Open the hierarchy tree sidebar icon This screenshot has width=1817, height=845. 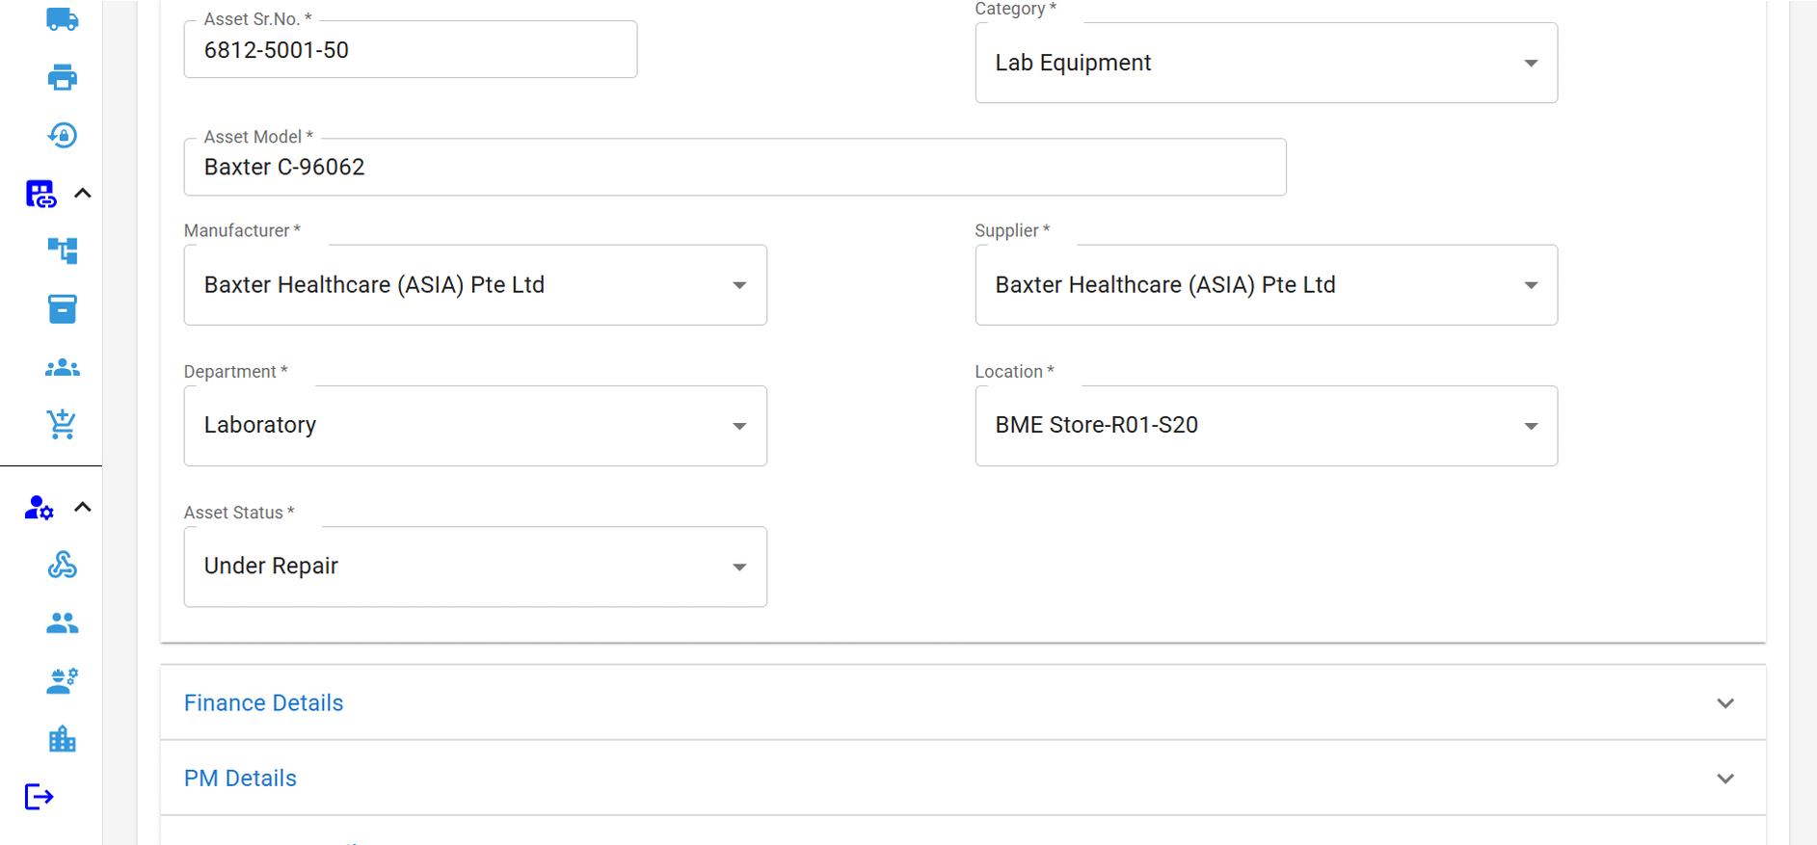click(63, 251)
